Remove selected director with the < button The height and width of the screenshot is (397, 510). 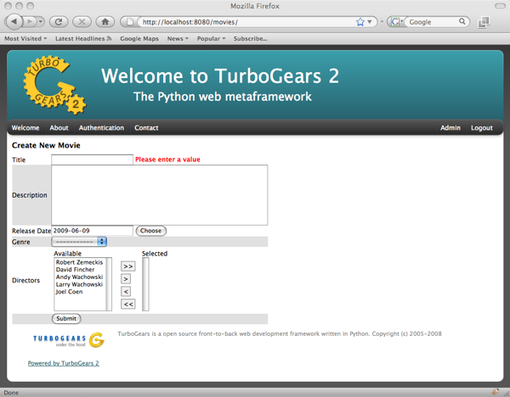[126, 292]
